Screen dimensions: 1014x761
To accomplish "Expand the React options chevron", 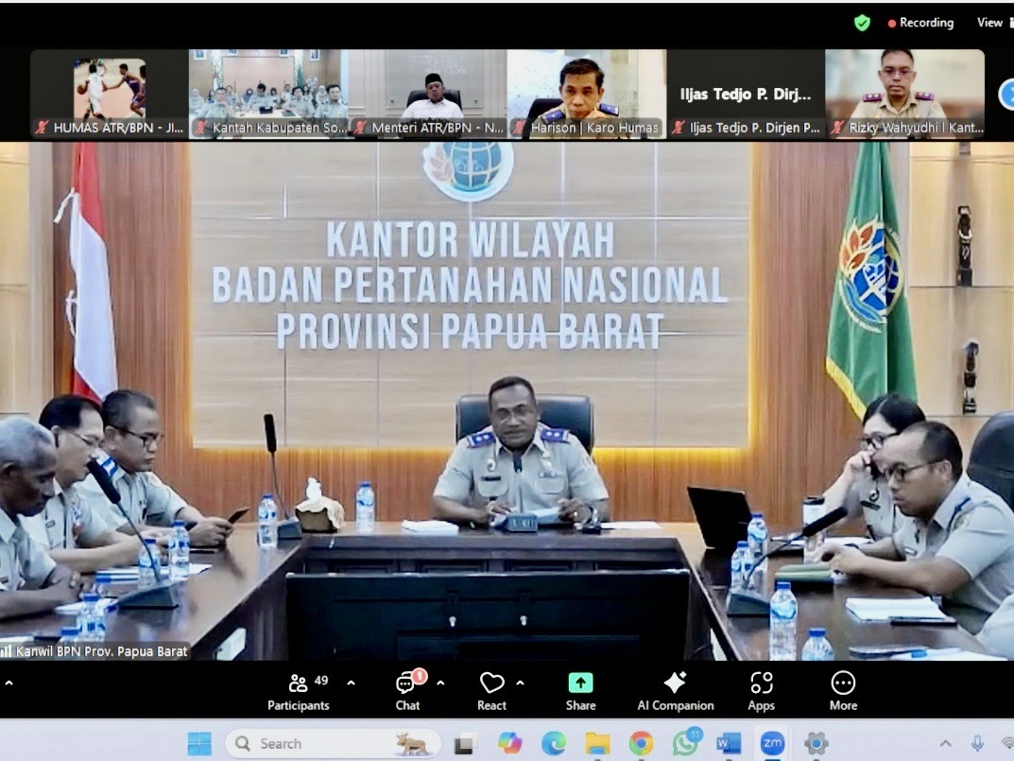I will (x=521, y=681).
